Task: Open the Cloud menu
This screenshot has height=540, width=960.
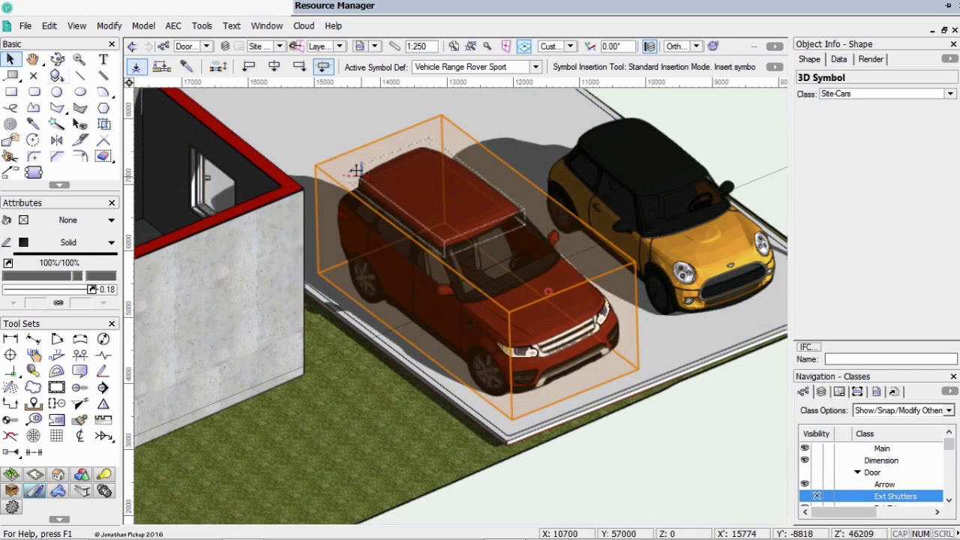Action: point(304,25)
